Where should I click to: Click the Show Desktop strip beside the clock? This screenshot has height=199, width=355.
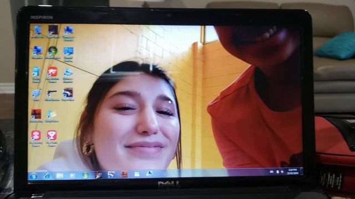click(x=302, y=171)
